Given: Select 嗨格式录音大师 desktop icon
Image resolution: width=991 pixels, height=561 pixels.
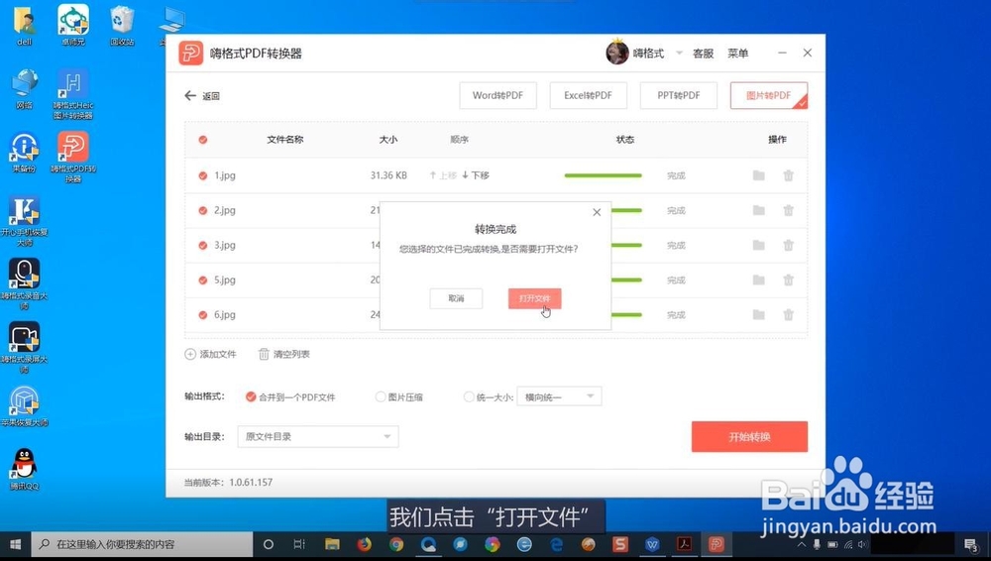Looking at the screenshot, I should coord(24,284).
